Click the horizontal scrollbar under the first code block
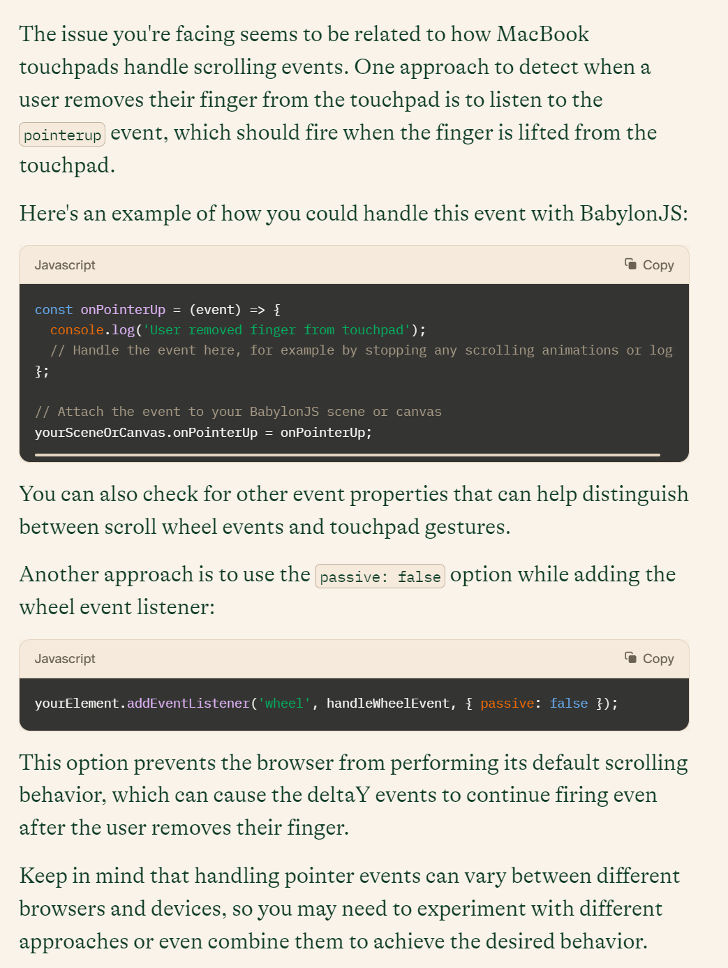 click(347, 455)
